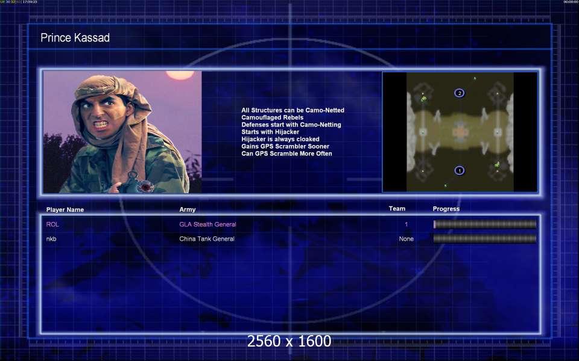Click 'China Tank General' army entry
This screenshot has width=579, height=361.
207,239
